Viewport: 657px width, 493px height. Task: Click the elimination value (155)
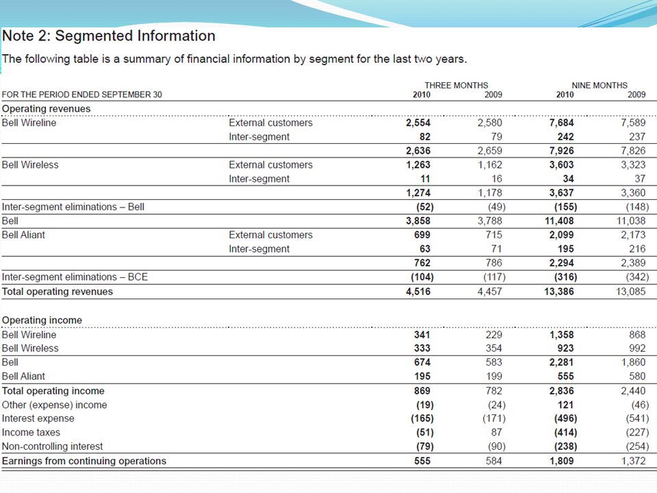pos(566,207)
